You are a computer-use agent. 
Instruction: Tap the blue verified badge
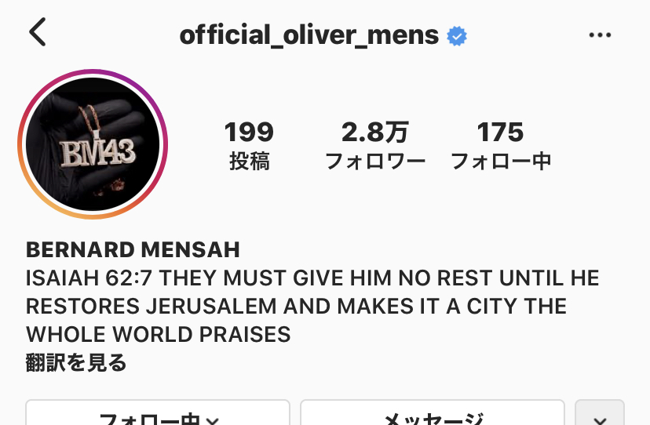457,36
